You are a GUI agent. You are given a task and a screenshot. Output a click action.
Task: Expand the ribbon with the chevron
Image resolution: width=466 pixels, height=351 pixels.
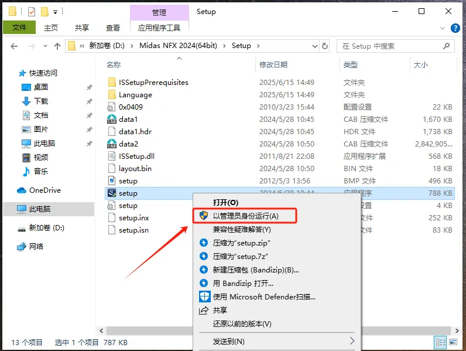[443, 28]
